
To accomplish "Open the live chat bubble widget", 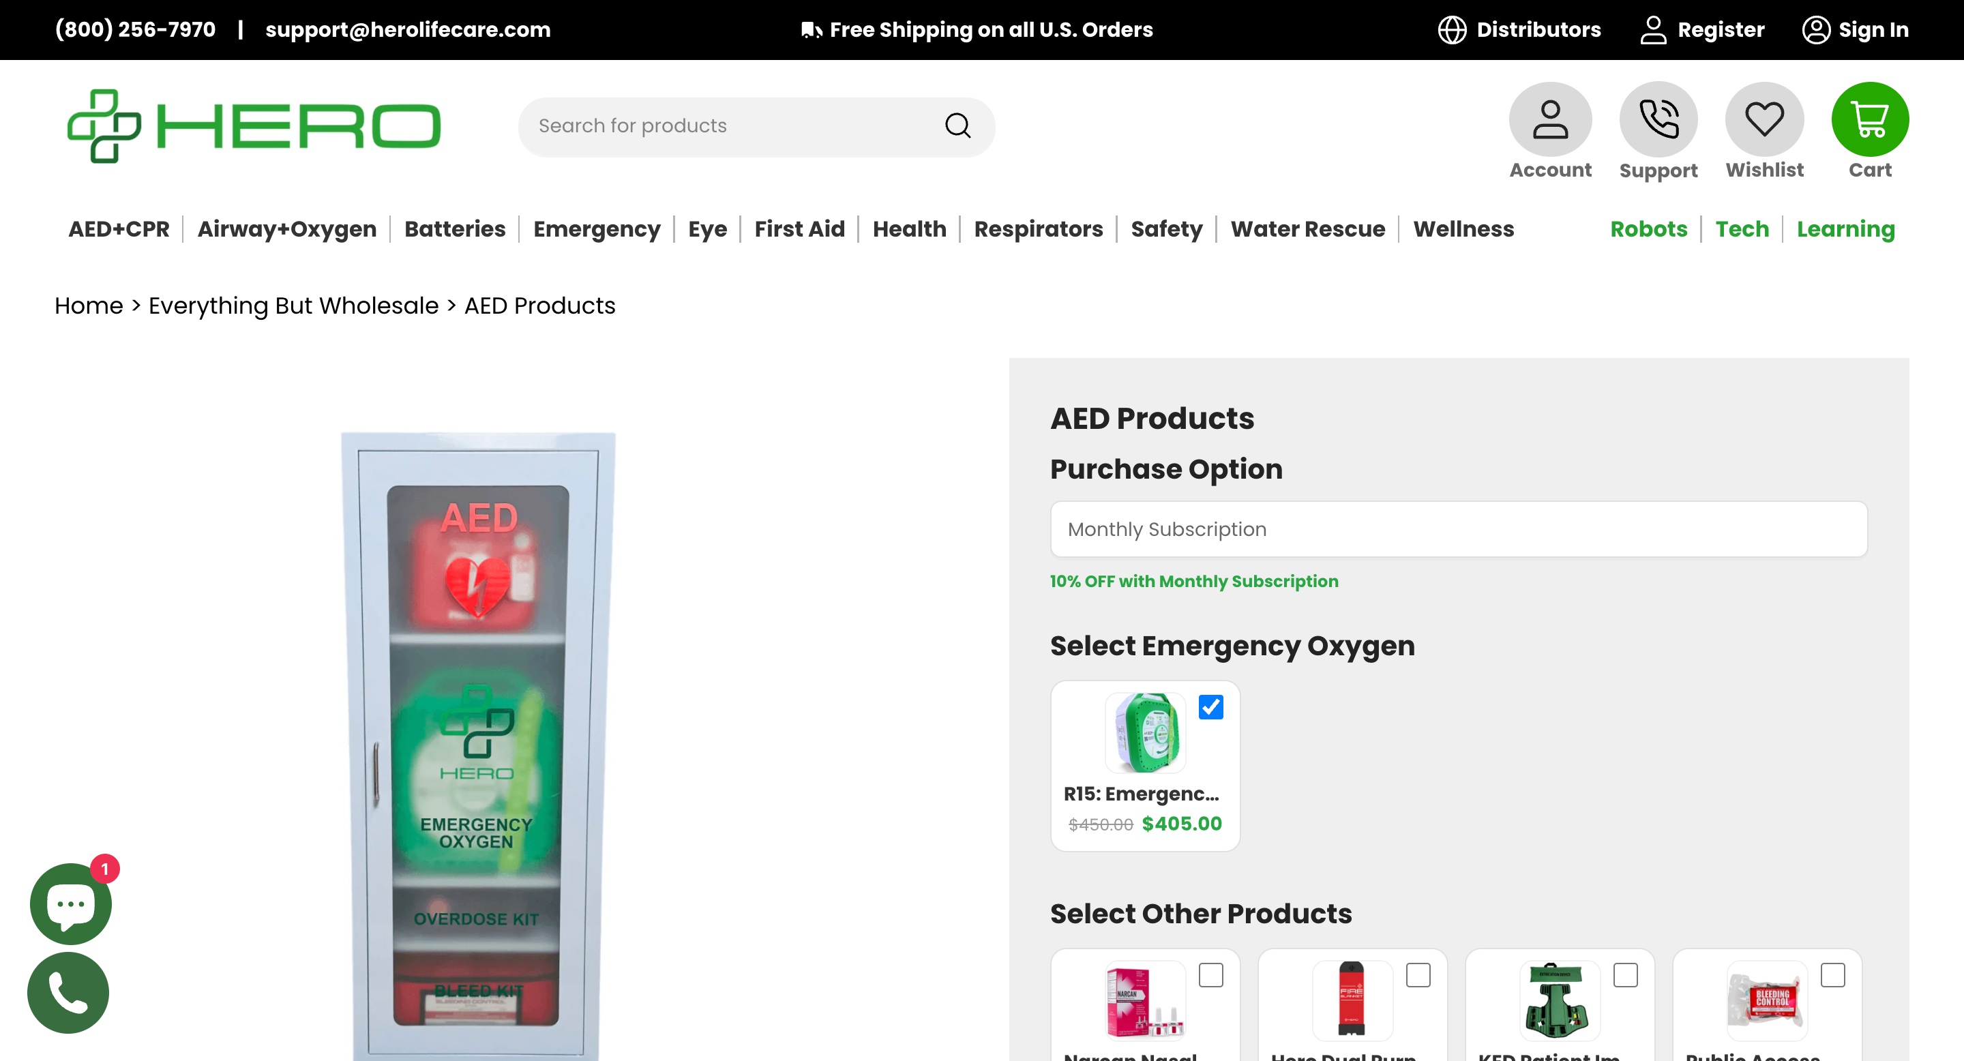I will pos(71,904).
